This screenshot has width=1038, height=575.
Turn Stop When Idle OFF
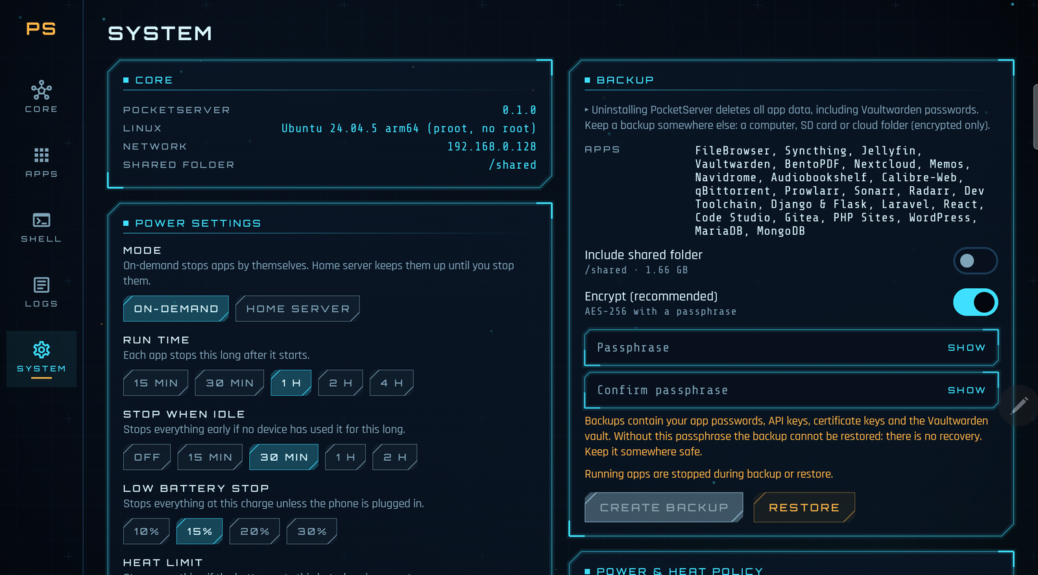click(147, 457)
